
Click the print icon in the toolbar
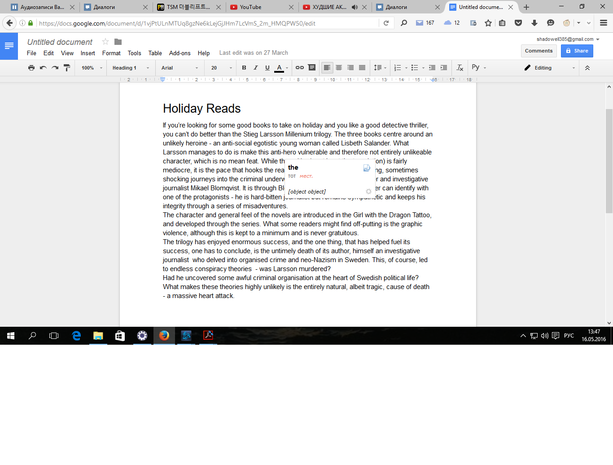coord(31,68)
